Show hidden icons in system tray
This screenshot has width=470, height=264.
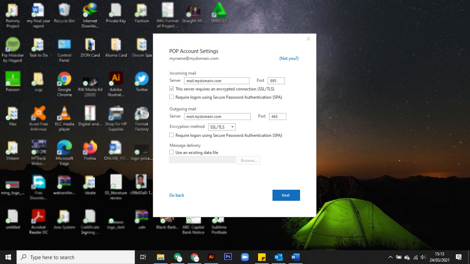pos(391,257)
